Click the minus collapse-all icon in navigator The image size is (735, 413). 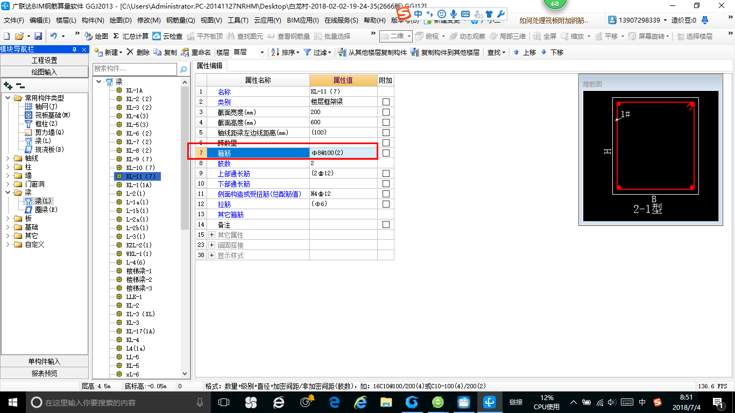coord(20,85)
